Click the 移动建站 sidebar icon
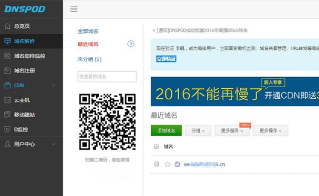Image resolution: width=319 pixels, height=196 pixels. click(x=8, y=114)
